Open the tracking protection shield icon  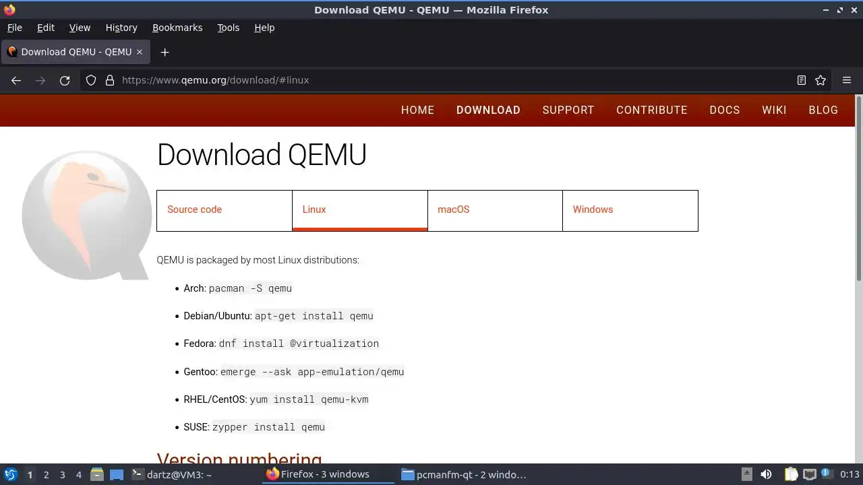coord(91,80)
